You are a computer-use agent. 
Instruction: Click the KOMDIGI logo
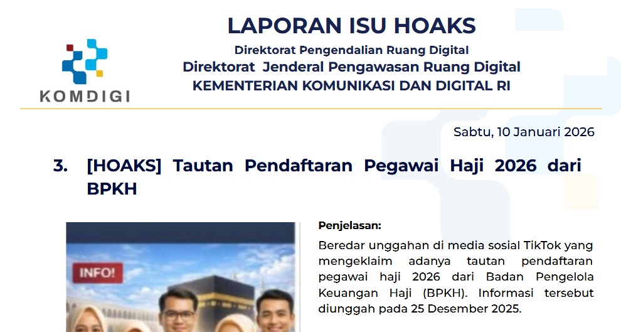click(85, 70)
